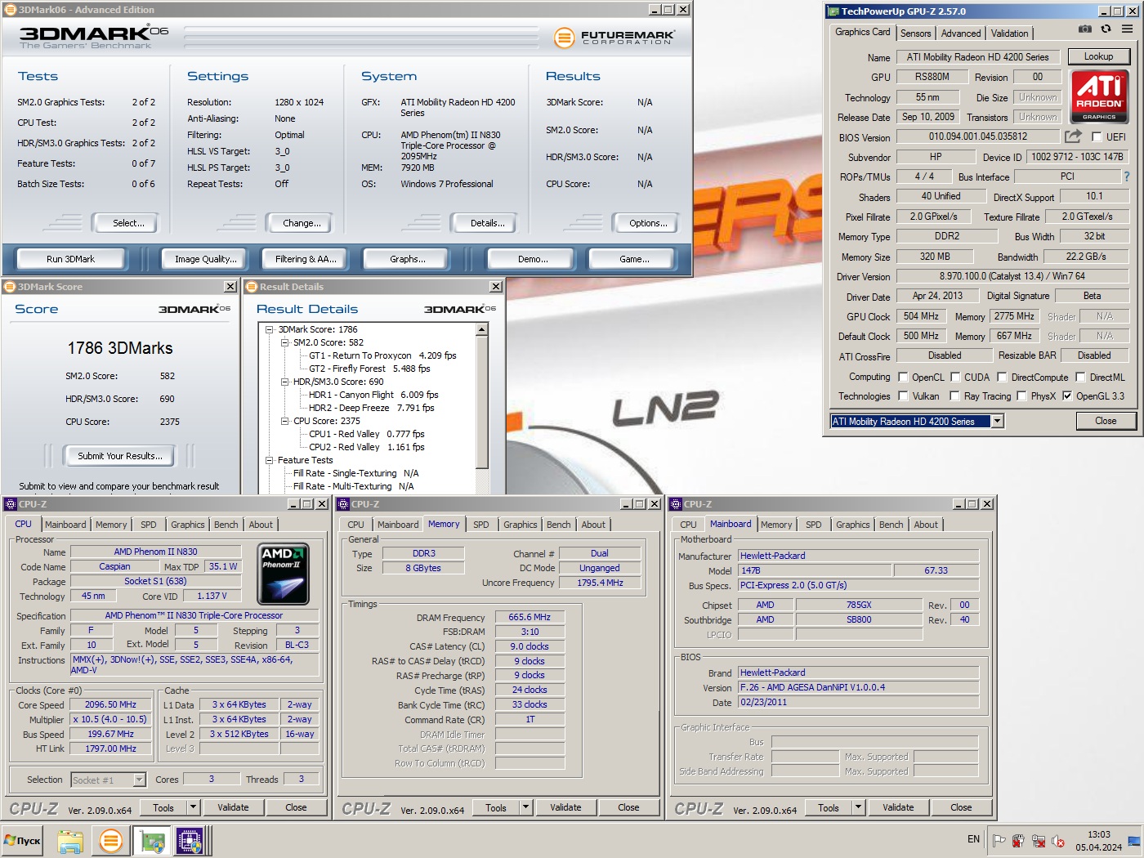1144x858 pixels.
Task: Click the muted speaker volume tray icon
Action: 1058,840
